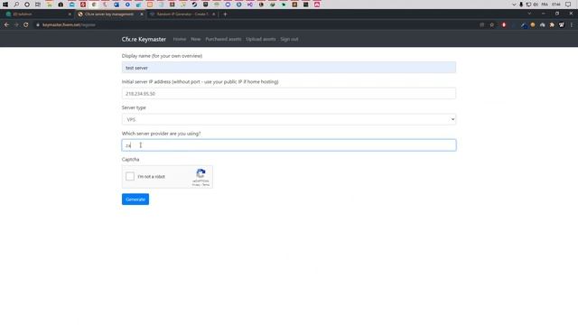The width and height of the screenshot is (578, 325).
Task: Open the Extensions puzzle menu
Action: tap(552, 24)
